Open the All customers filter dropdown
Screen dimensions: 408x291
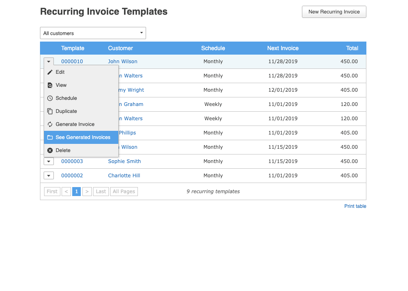click(93, 33)
